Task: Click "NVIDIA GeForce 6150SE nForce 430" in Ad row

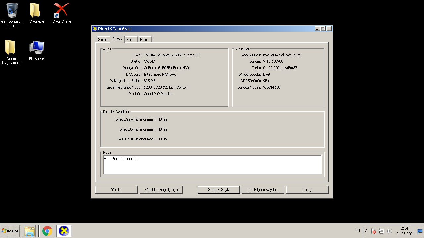Action: tap(173, 55)
